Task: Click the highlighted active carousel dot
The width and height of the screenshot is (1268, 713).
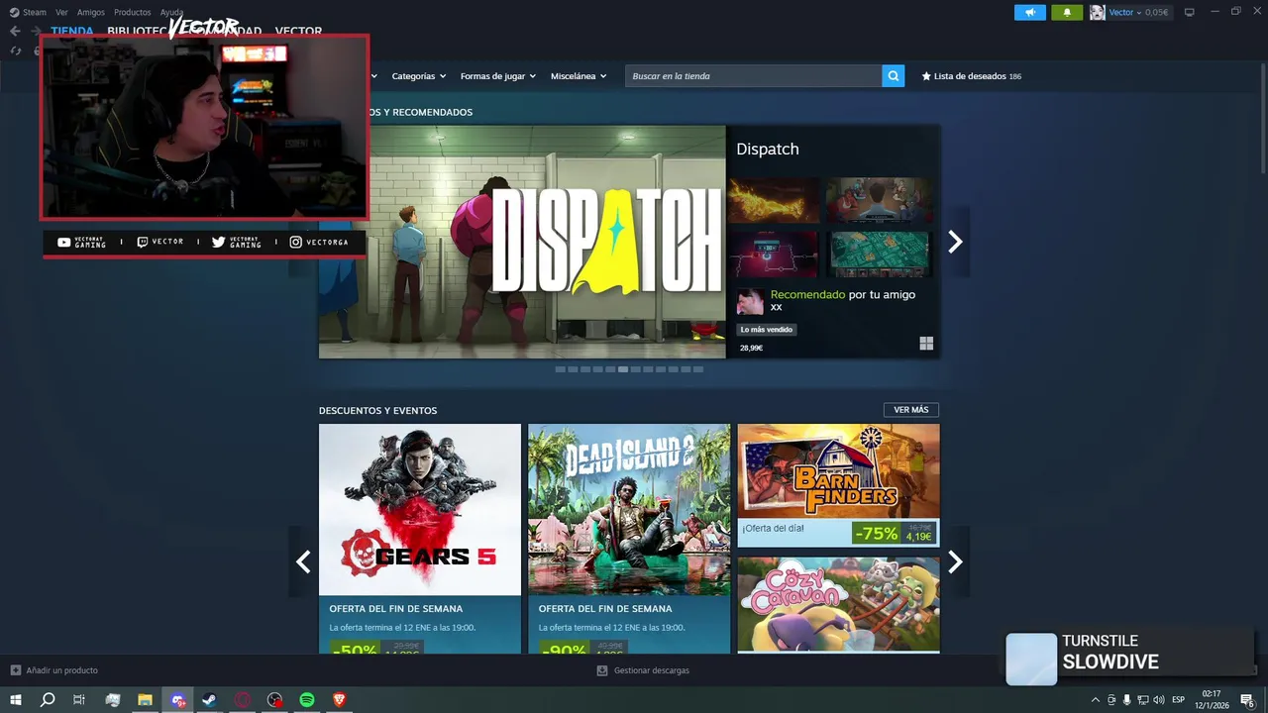Action: 623,369
